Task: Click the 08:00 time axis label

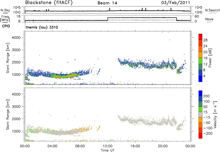Action: click(x=80, y=146)
